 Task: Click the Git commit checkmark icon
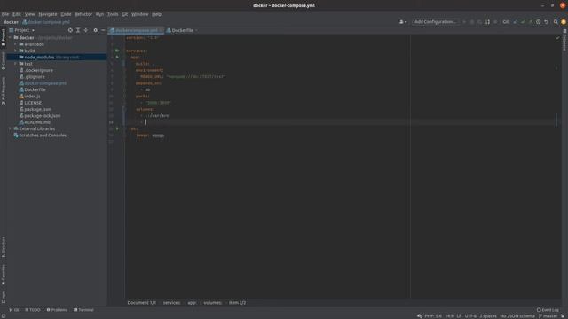click(523, 22)
